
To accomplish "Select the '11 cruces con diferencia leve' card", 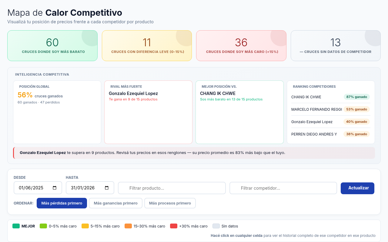I will pos(147,46).
